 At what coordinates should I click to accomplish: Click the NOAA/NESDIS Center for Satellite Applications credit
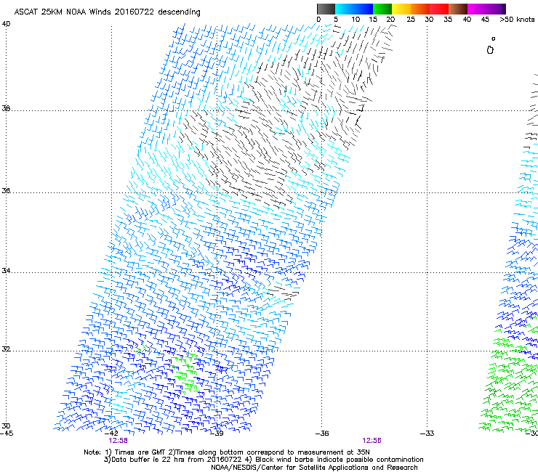click(314, 468)
